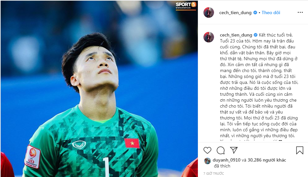Open cech_tien_dung username in caption
This screenshot has width=308, height=177.
pos(236,35)
